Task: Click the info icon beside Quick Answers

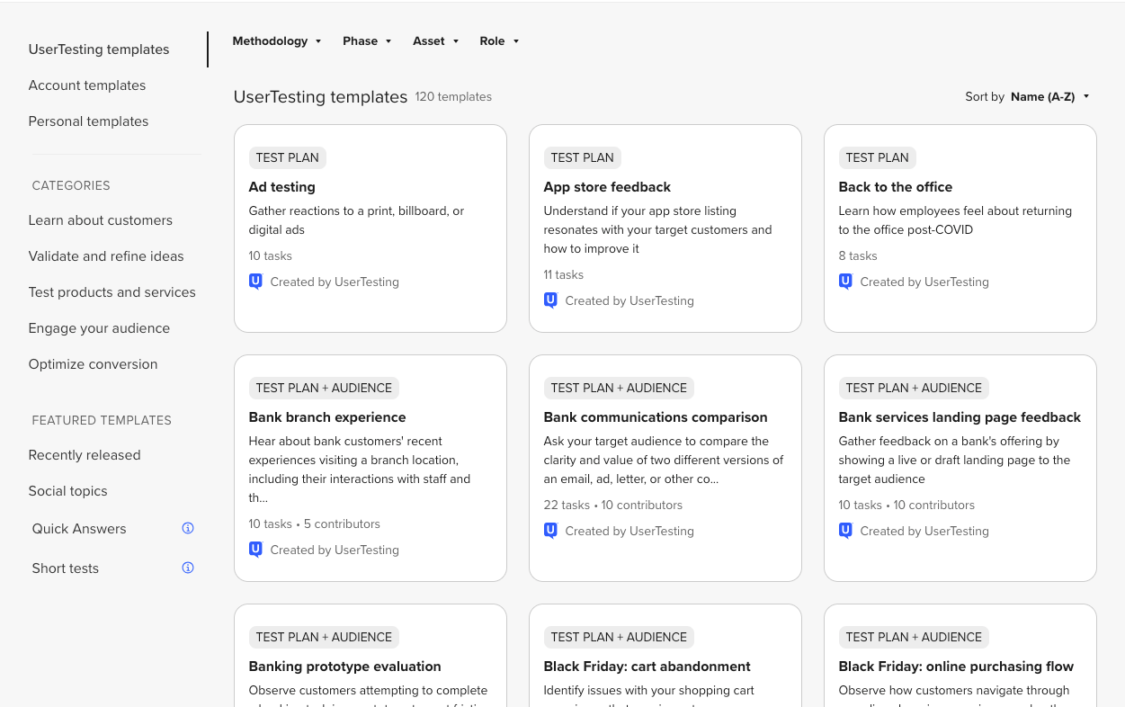Action: coord(188,528)
